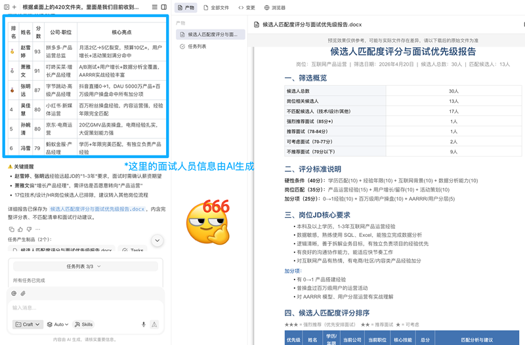525x345 pixels.
Task: Select 候选人匹配度评分与面... file in 产物 list
Action: [210, 35]
